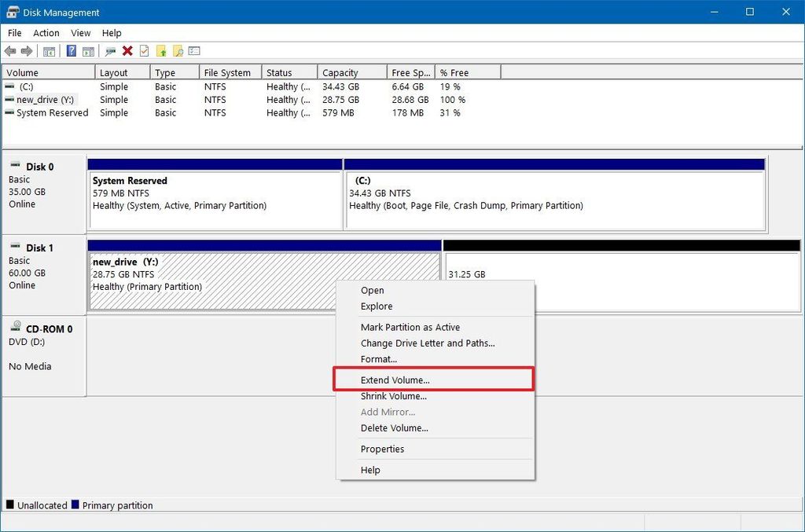Select Mark Partition as Active
Viewport: 805px width, 532px height.
pyautogui.click(x=410, y=327)
